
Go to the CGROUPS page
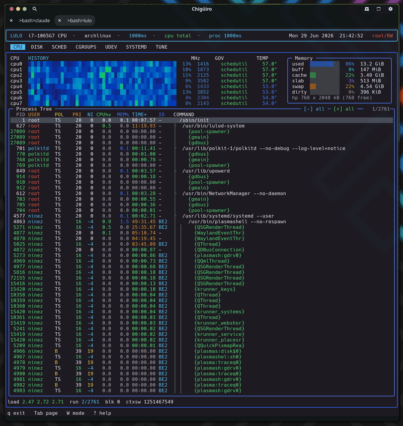86,47
